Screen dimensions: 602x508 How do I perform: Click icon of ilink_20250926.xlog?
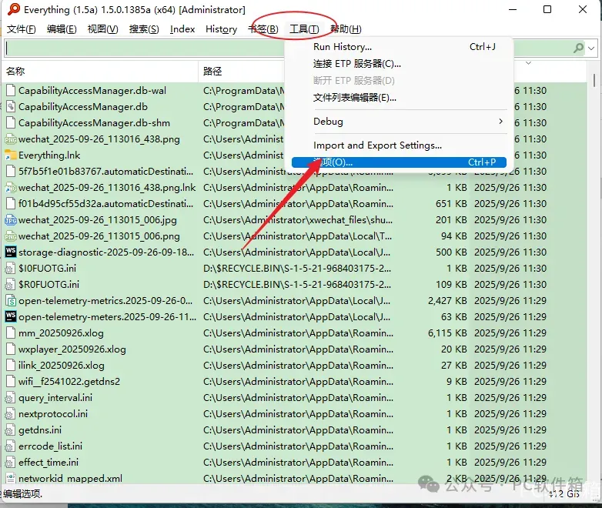pyautogui.click(x=11, y=365)
